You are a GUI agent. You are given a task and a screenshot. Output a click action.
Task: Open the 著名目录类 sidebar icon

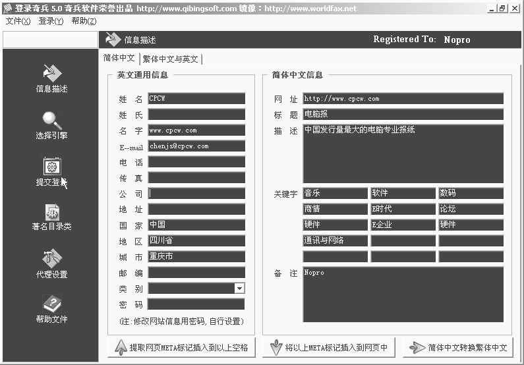click(52, 212)
